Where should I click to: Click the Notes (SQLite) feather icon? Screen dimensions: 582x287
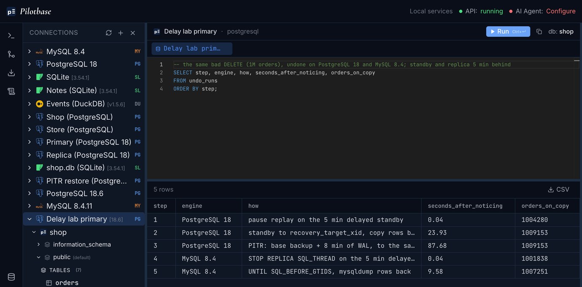coord(40,90)
